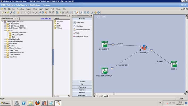Open the Favorites palette group
Image resolution: width=188 pixels, height=106 pixels.
pyautogui.click(x=82, y=93)
